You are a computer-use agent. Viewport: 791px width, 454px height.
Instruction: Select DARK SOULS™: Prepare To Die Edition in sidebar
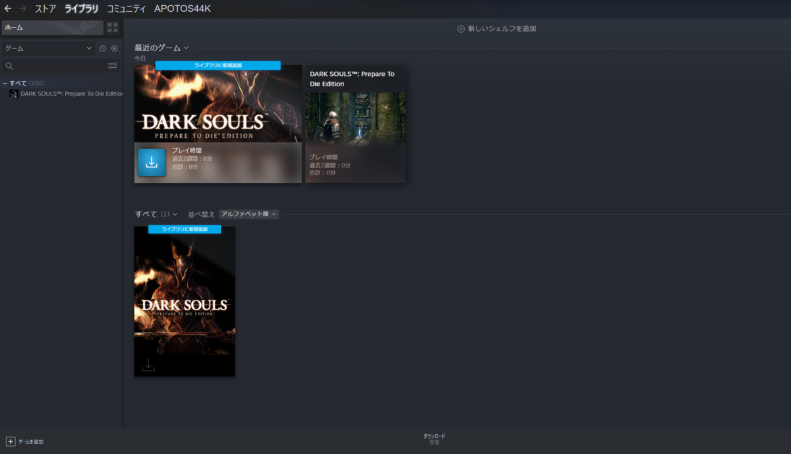[72, 94]
